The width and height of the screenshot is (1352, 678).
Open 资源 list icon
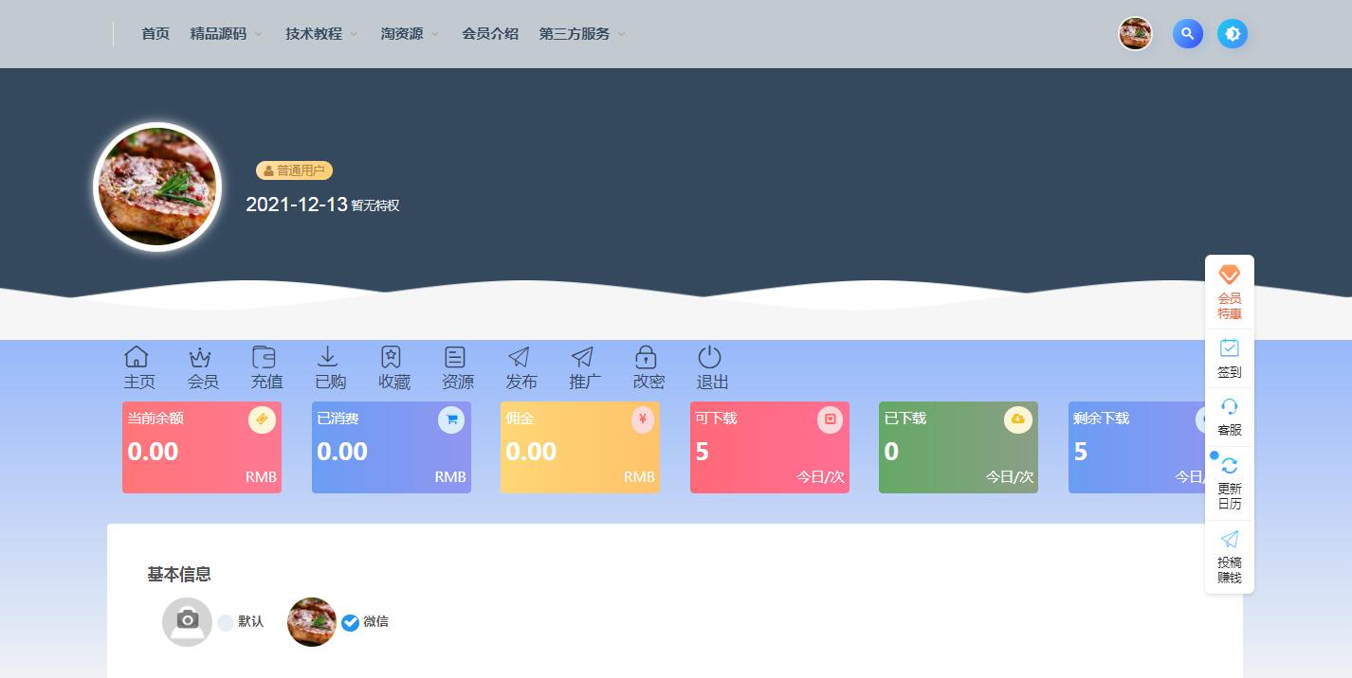(x=455, y=357)
